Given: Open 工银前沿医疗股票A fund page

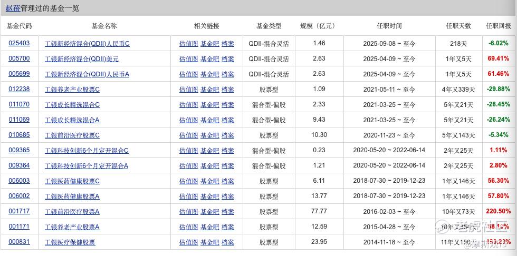Looking at the screenshot, I should click(x=72, y=212).
